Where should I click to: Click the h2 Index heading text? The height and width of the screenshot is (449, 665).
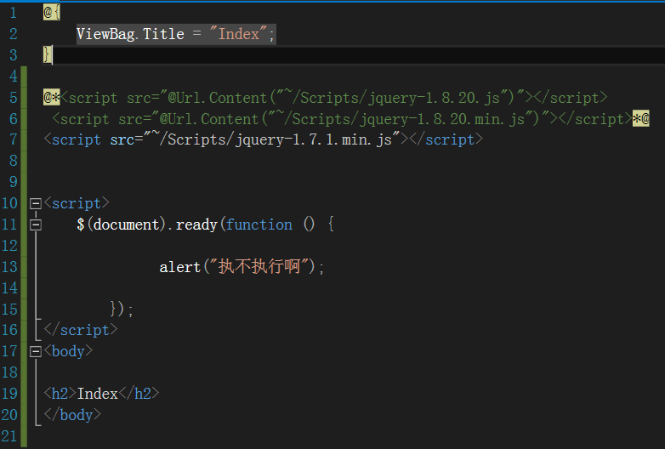point(97,394)
